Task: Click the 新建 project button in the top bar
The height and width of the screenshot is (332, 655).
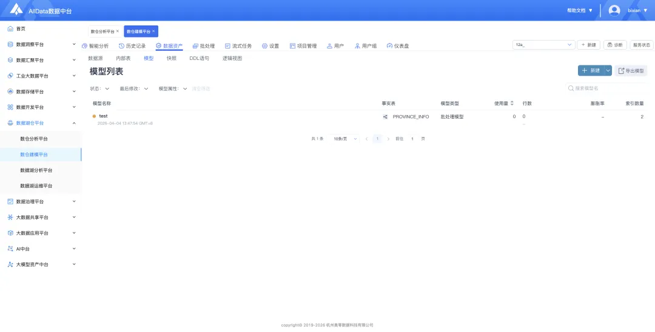Action: 588,45
